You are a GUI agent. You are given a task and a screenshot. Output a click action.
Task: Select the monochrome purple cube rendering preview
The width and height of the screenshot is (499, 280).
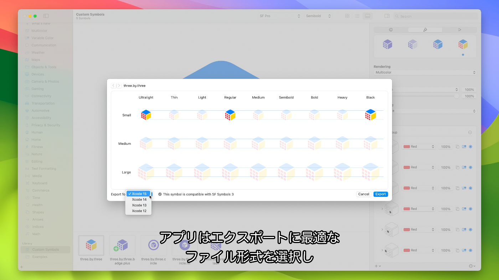click(x=387, y=44)
